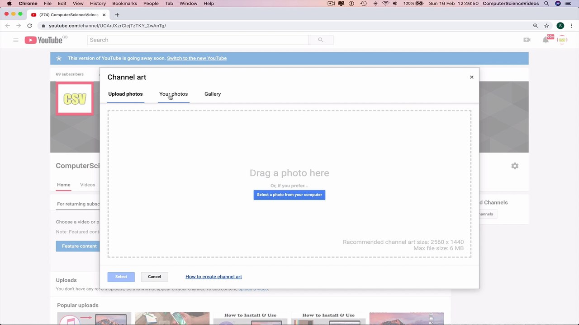Open the Bookmarks menu

coord(124,4)
